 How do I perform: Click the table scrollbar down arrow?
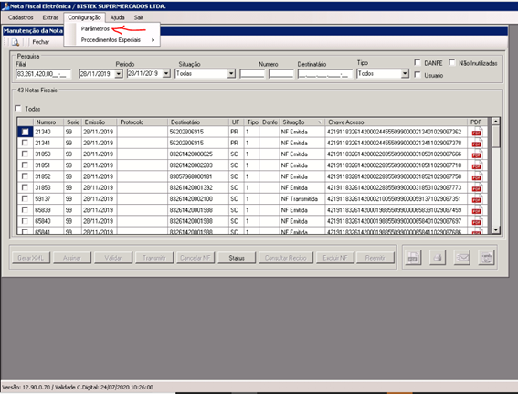[x=495, y=230]
